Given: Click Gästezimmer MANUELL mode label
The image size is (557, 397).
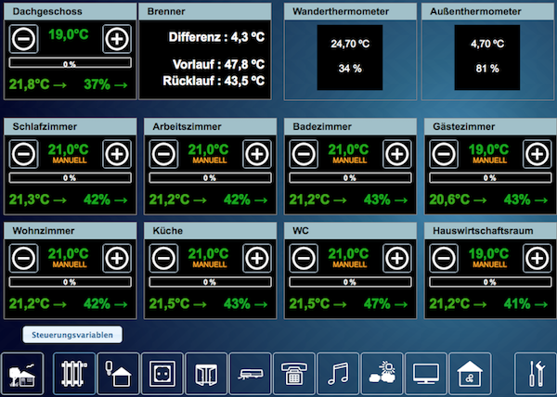Looking at the screenshot, I should point(490,160).
